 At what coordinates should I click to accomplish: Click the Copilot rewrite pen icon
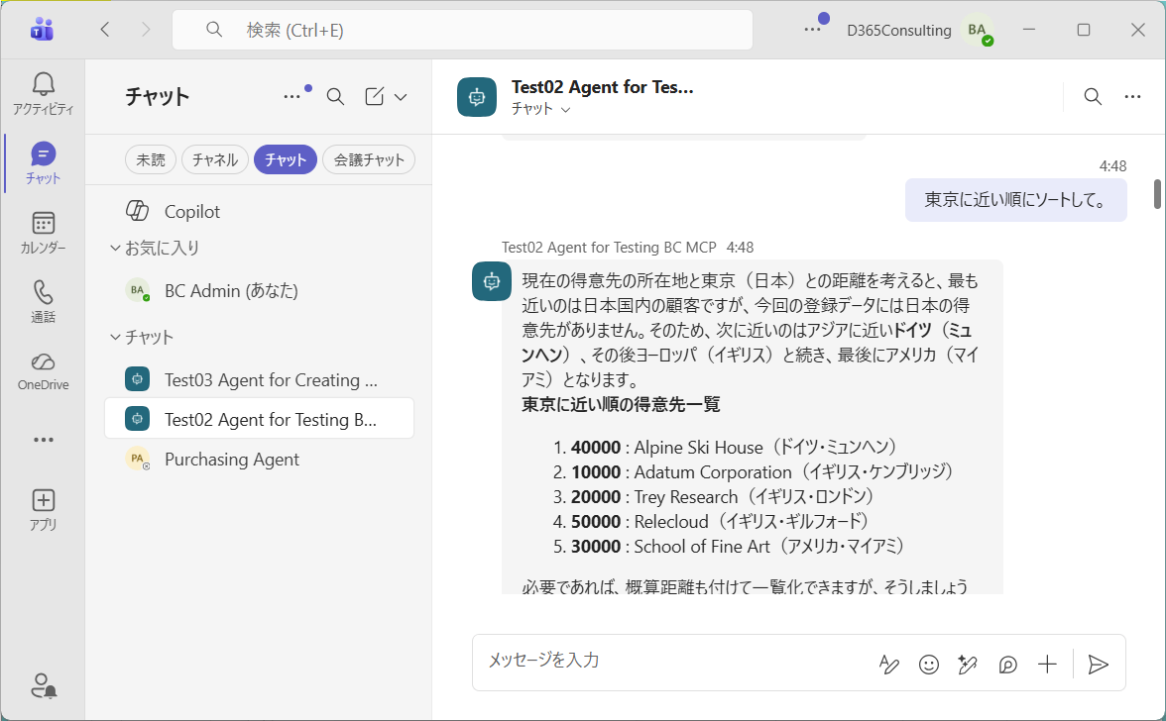(x=968, y=664)
